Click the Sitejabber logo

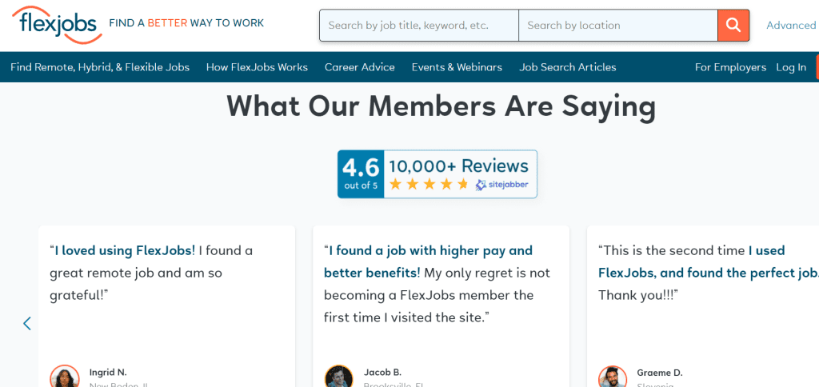pyautogui.click(x=502, y=185)
